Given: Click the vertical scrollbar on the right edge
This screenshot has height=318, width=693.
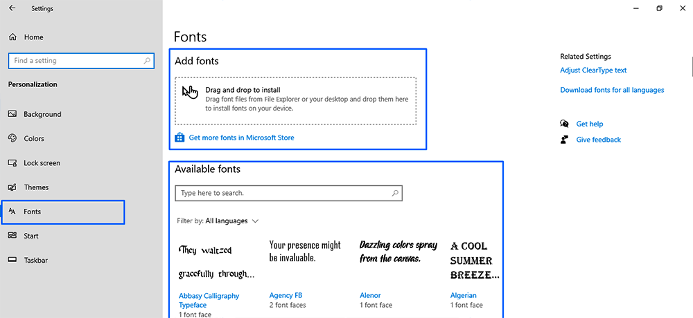Looking at the screenshot, I should coord(691,67).
